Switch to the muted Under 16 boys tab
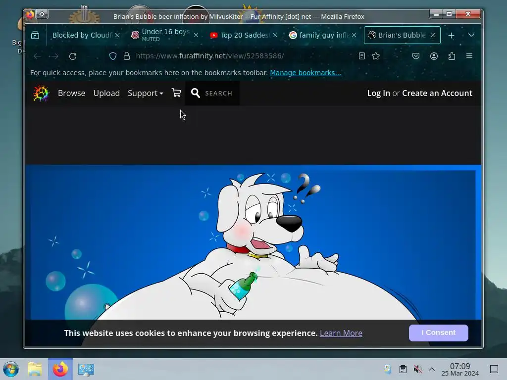Screen dimensions: 507x380 point(165,35)
